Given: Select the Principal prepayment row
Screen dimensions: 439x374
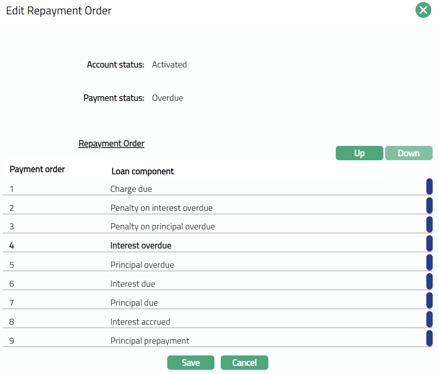Looking at the screenshot, I should click(150, 341).
